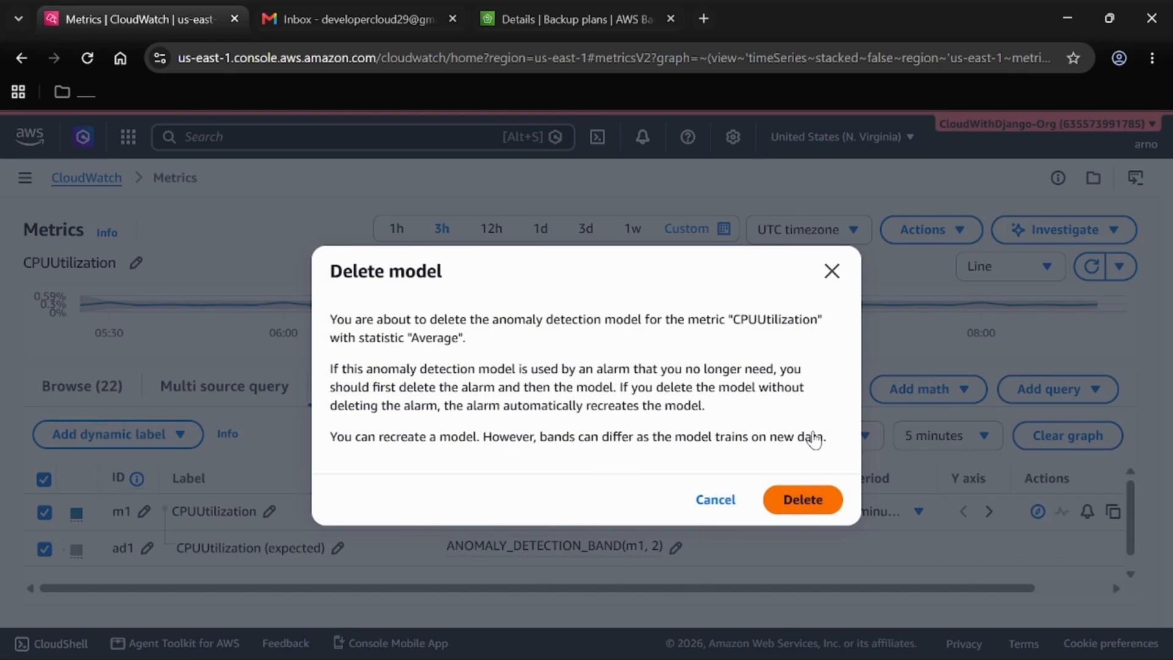The height and width of the screenshot is (660, 1173).
Task: Expand the refresh options arrow
Action: tap(1120, 266)
